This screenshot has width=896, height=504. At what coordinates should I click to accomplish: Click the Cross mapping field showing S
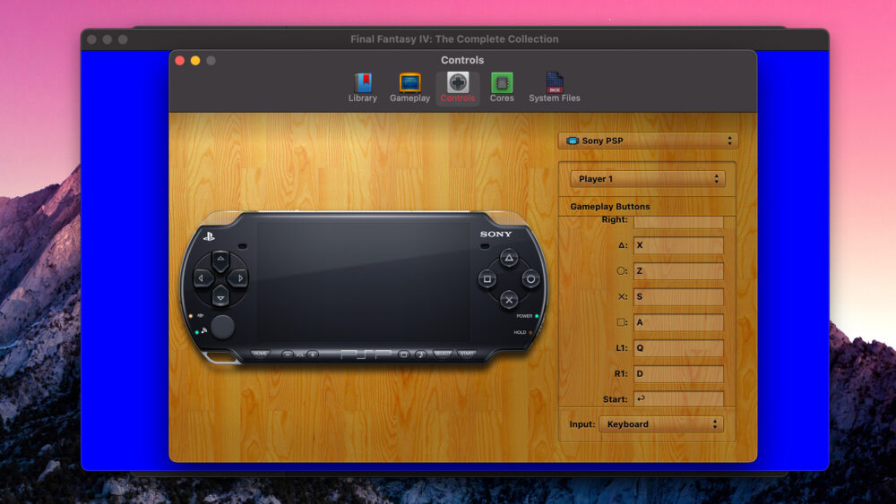[678, 297]
